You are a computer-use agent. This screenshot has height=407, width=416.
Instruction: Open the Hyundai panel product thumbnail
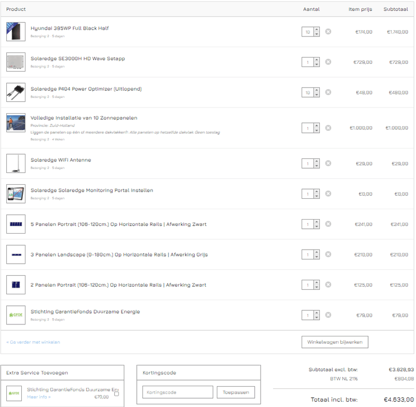click(x=15, y=31)
